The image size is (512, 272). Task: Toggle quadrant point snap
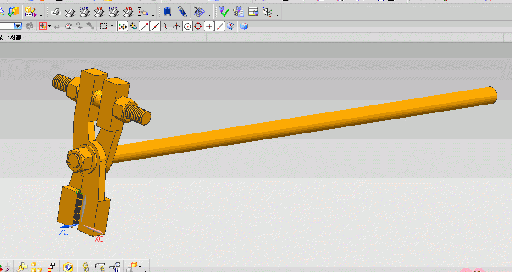click(198, 26)
